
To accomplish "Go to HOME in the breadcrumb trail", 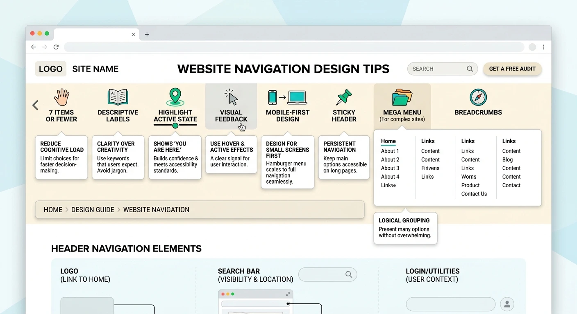I will point(53,210).
